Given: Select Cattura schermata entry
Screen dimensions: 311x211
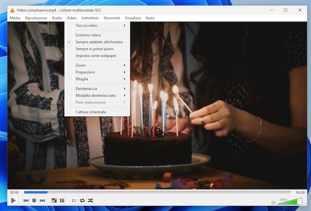Looking at the screenshot, I should 91,112.
